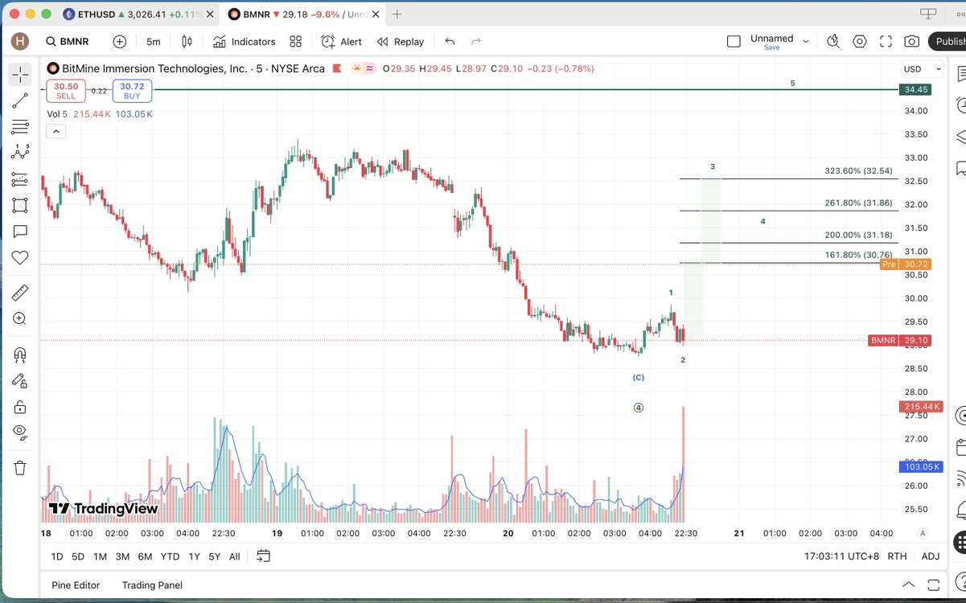Toggle hide all drawings eye icon
Viewport: 966px width, 603px height.
point(20,433)
